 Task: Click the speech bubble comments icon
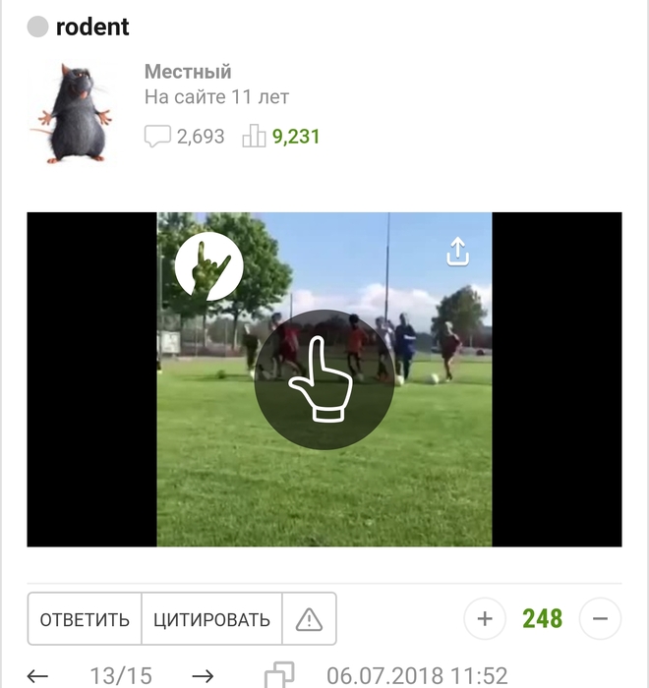click(157, 137)
